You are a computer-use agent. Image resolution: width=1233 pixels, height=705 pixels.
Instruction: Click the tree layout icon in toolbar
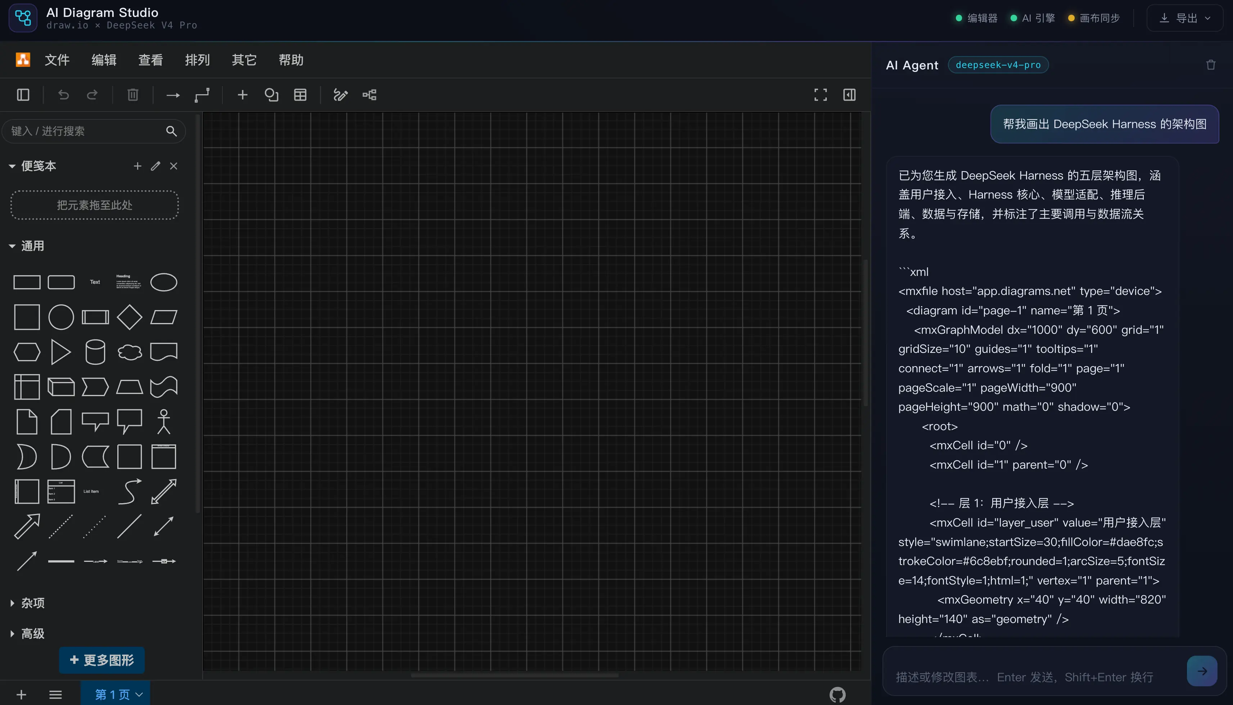[369, 95]
